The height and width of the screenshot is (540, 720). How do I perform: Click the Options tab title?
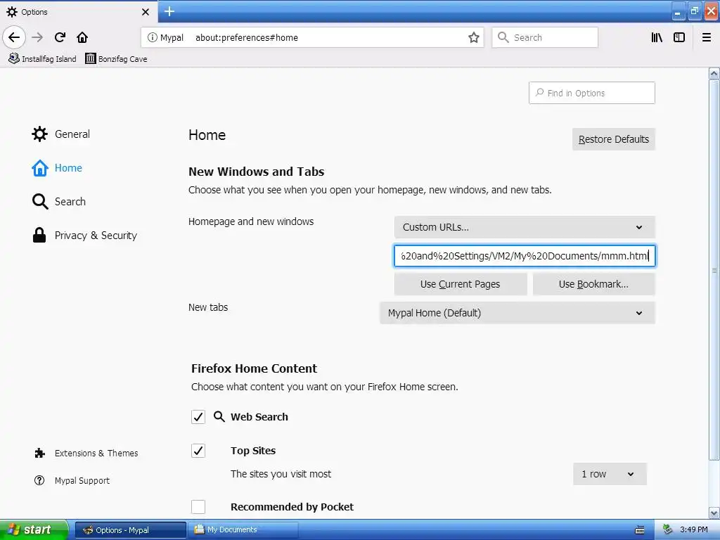[x=34, y=12]
